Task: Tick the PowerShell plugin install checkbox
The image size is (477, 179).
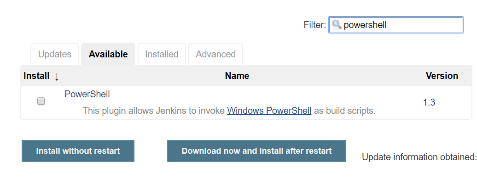Action: pos(41,101)
